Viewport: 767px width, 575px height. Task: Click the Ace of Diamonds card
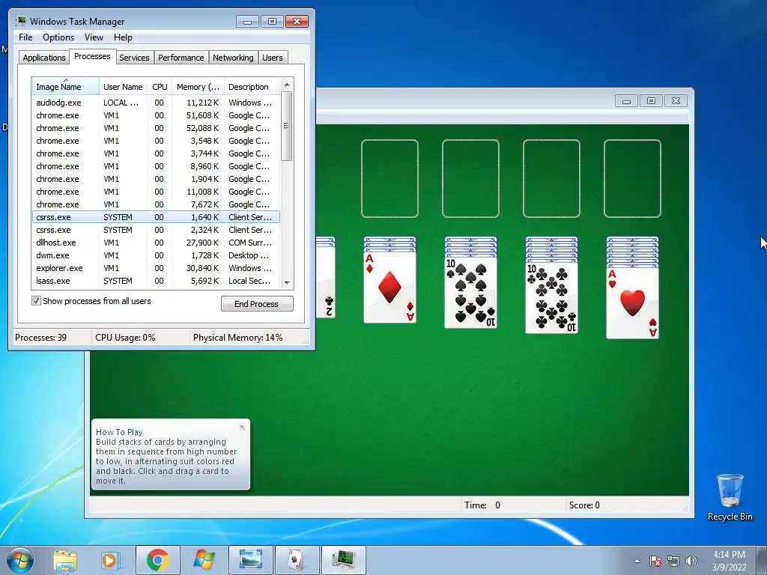pyautogui.click(x=389, y=287)
